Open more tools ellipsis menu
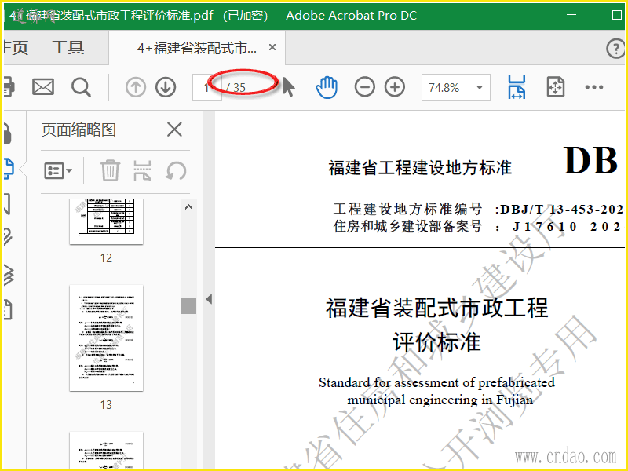This screenshot has height=471, width=628. tap(594, 87)
